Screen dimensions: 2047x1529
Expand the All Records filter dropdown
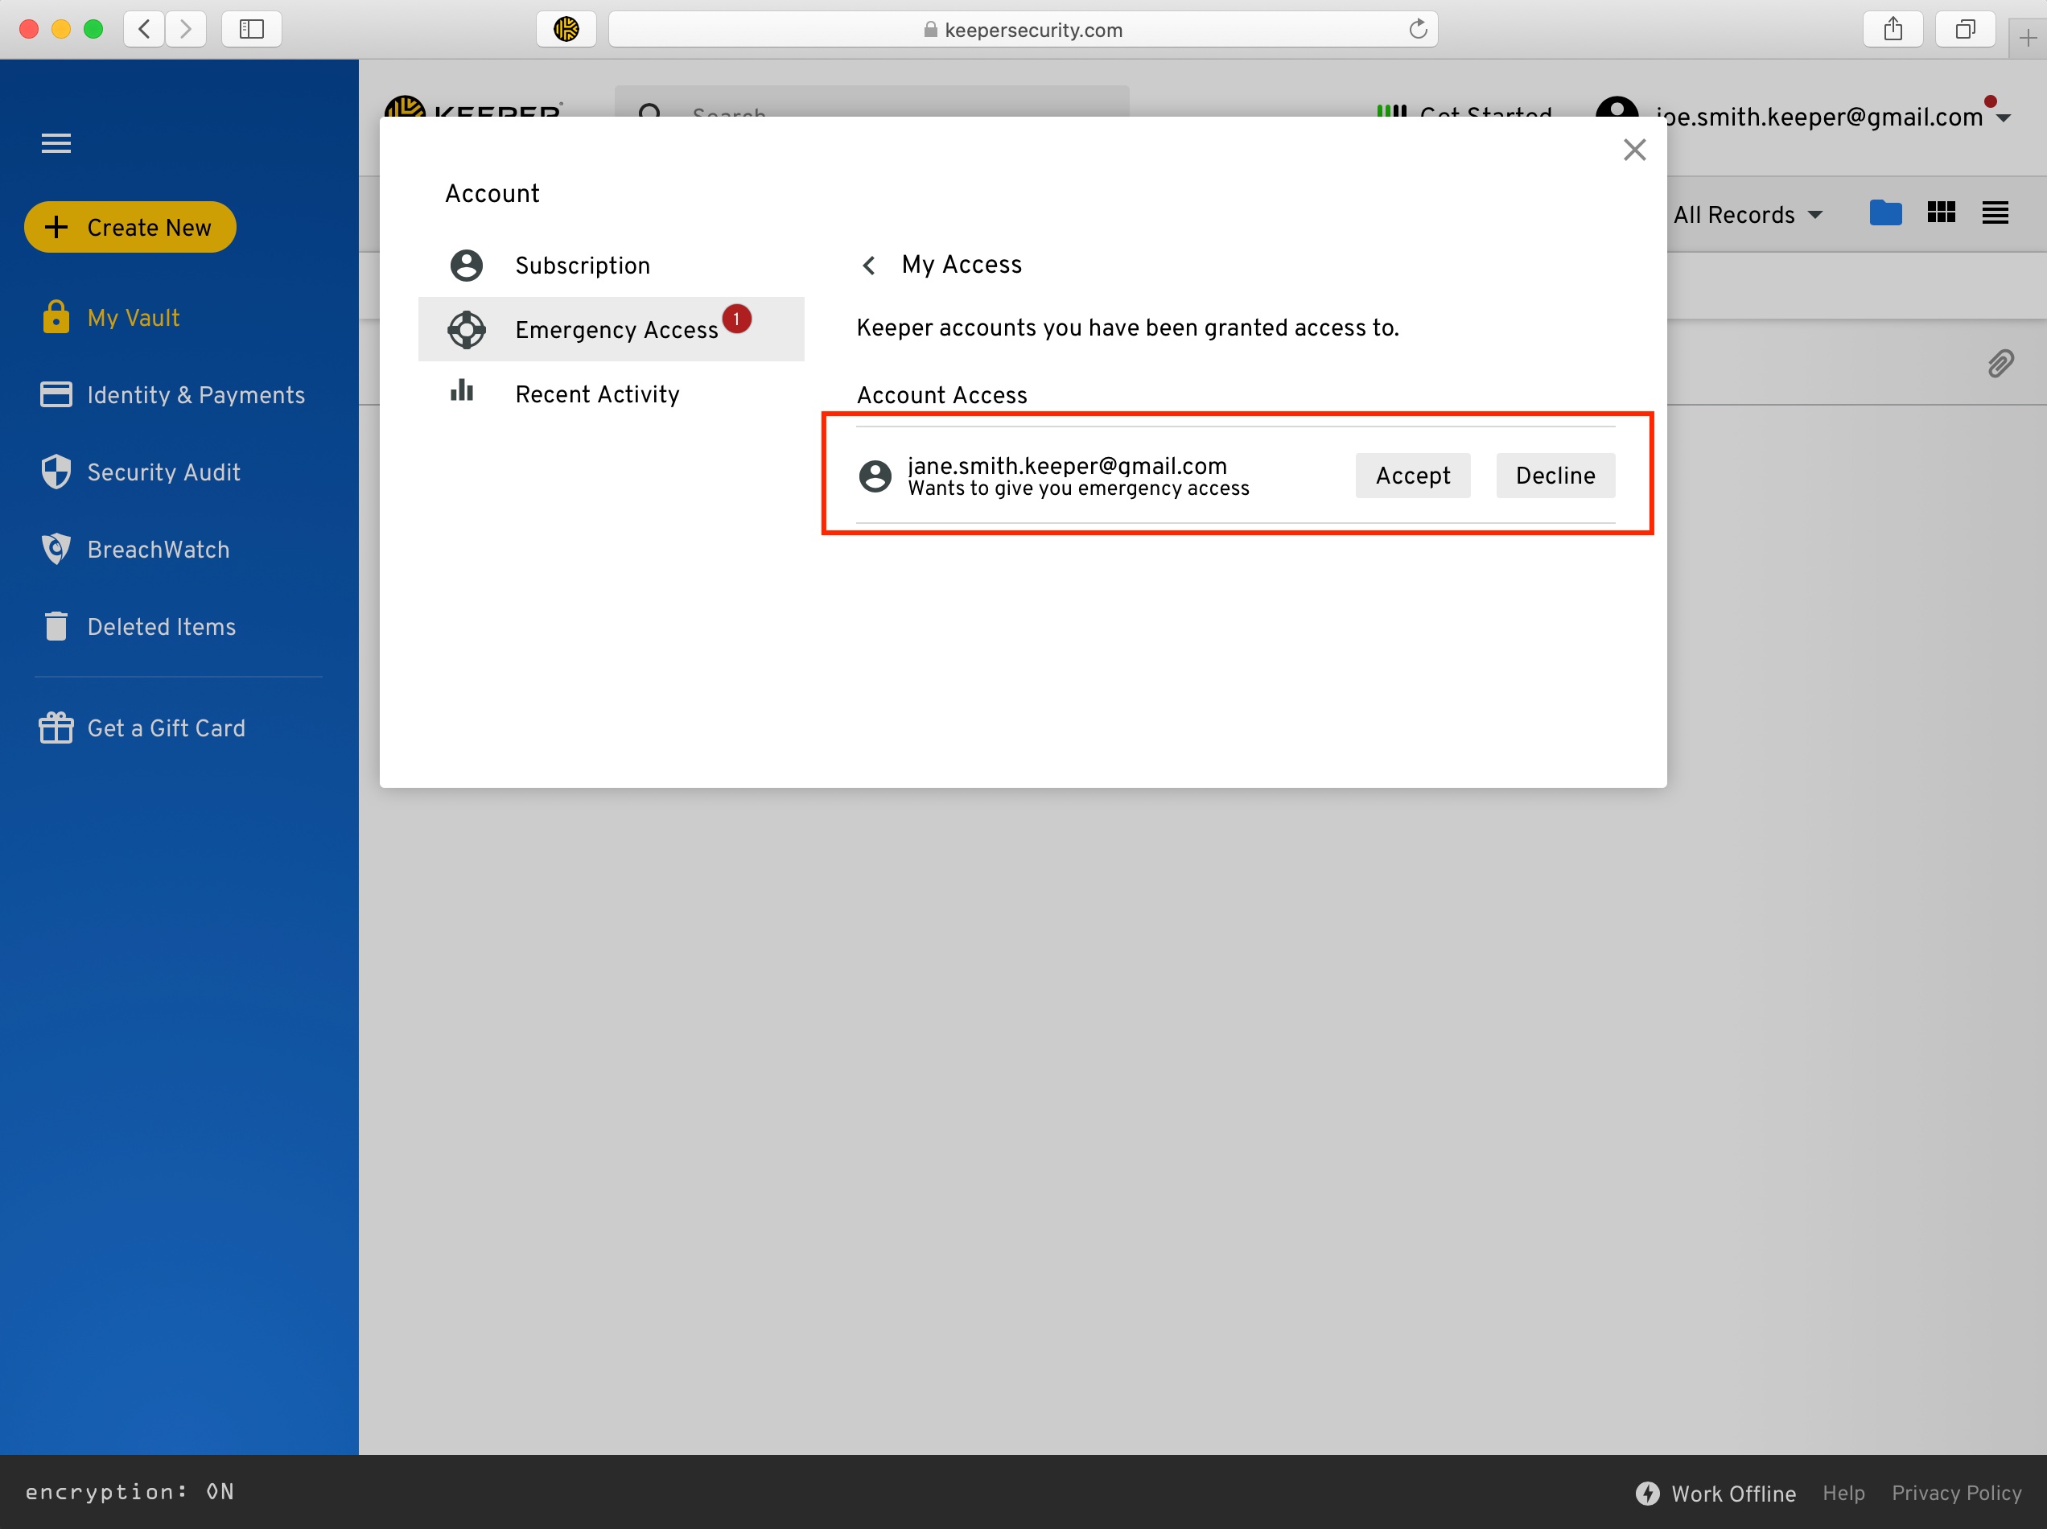[1748, 215]
